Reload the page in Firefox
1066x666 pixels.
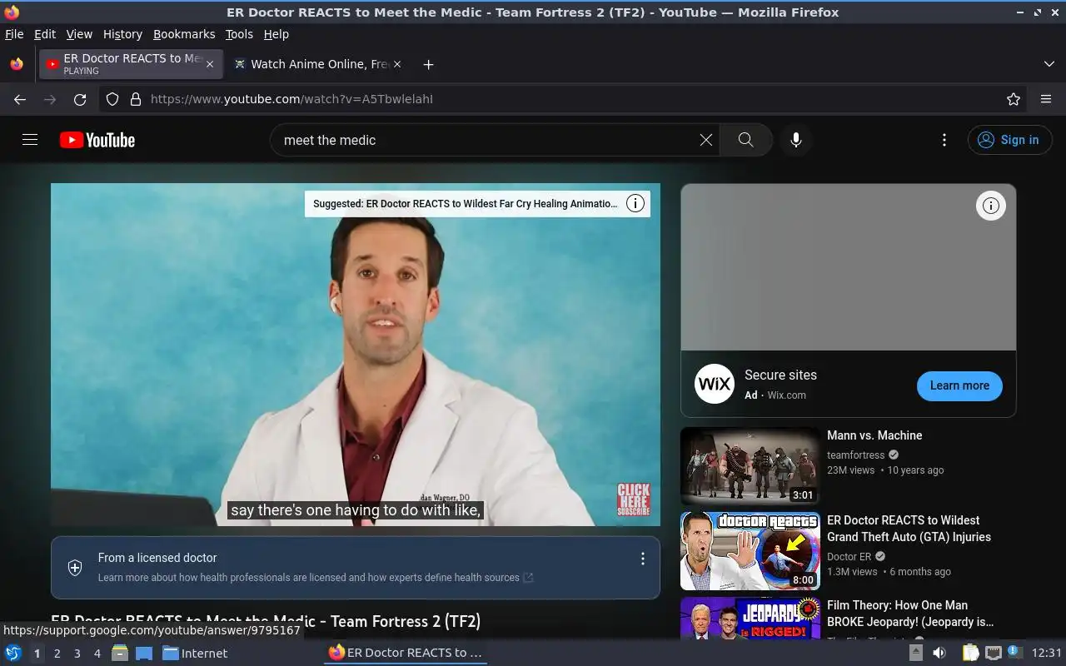[x=80, y=99]
